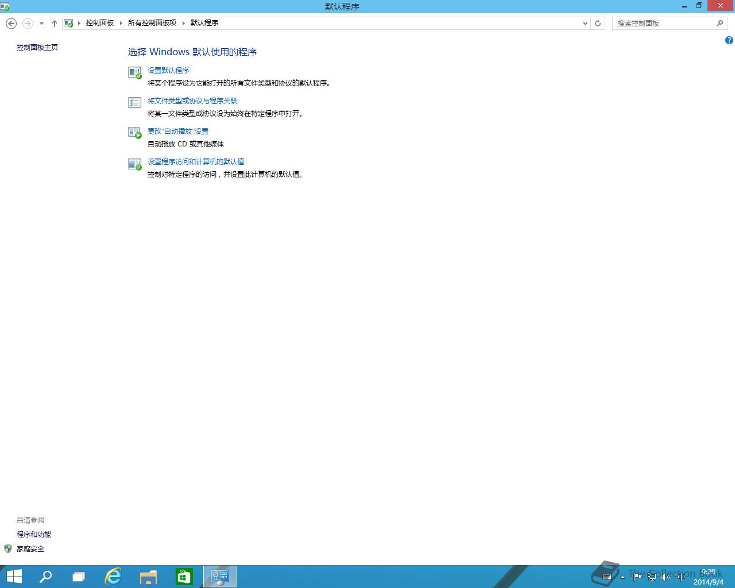Open 程序和功能 in the see-also list
This screenshot has height=588, width=735.
click(x=34, y=534)
